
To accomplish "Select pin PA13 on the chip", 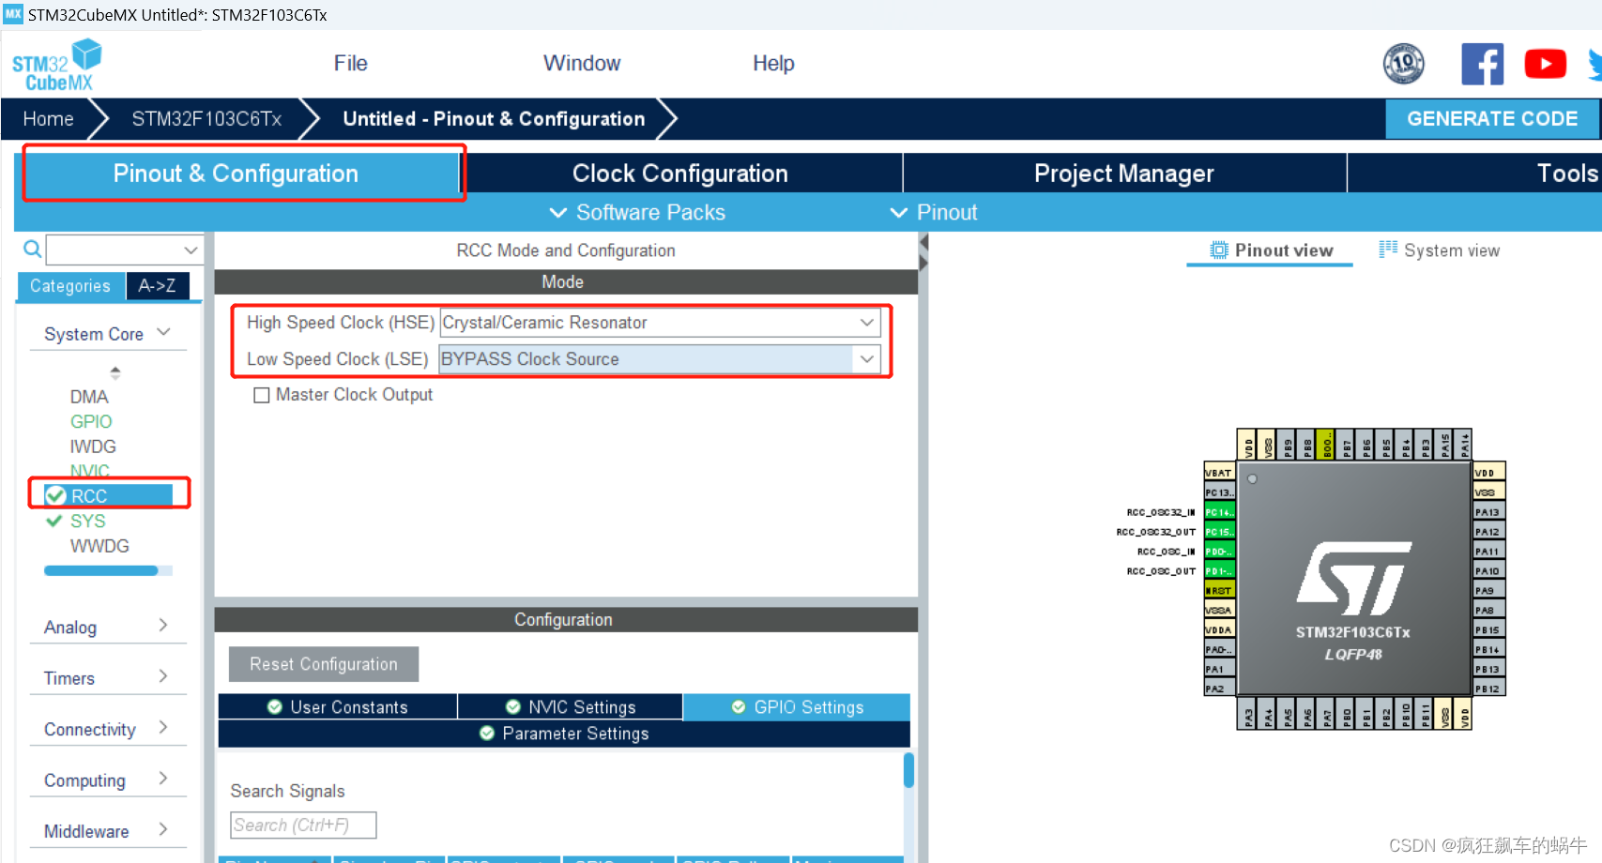I will click(1489, 512).
